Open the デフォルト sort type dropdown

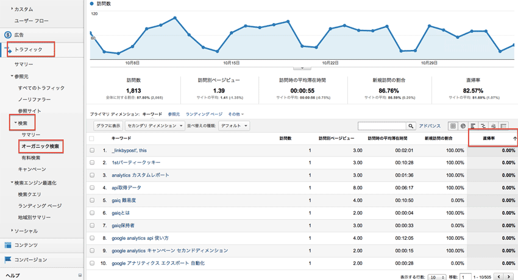pyautogui.click(x=234, y=125)
